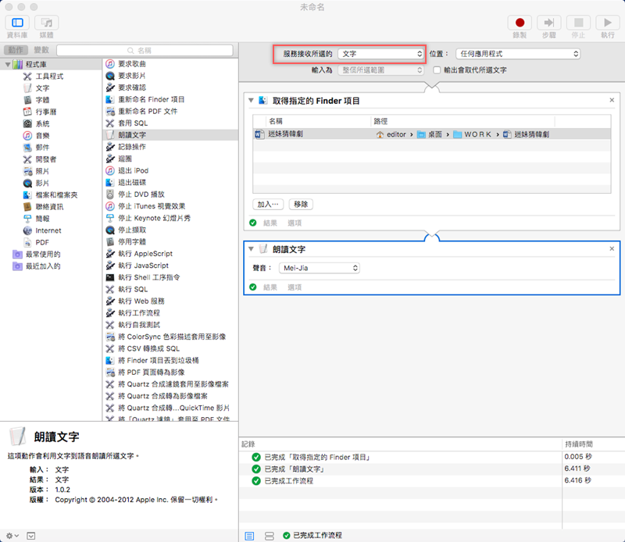Choose the 執行 AppleScript action
The image size is (625, 542).
pyautogui.click(x=145, y=254)
